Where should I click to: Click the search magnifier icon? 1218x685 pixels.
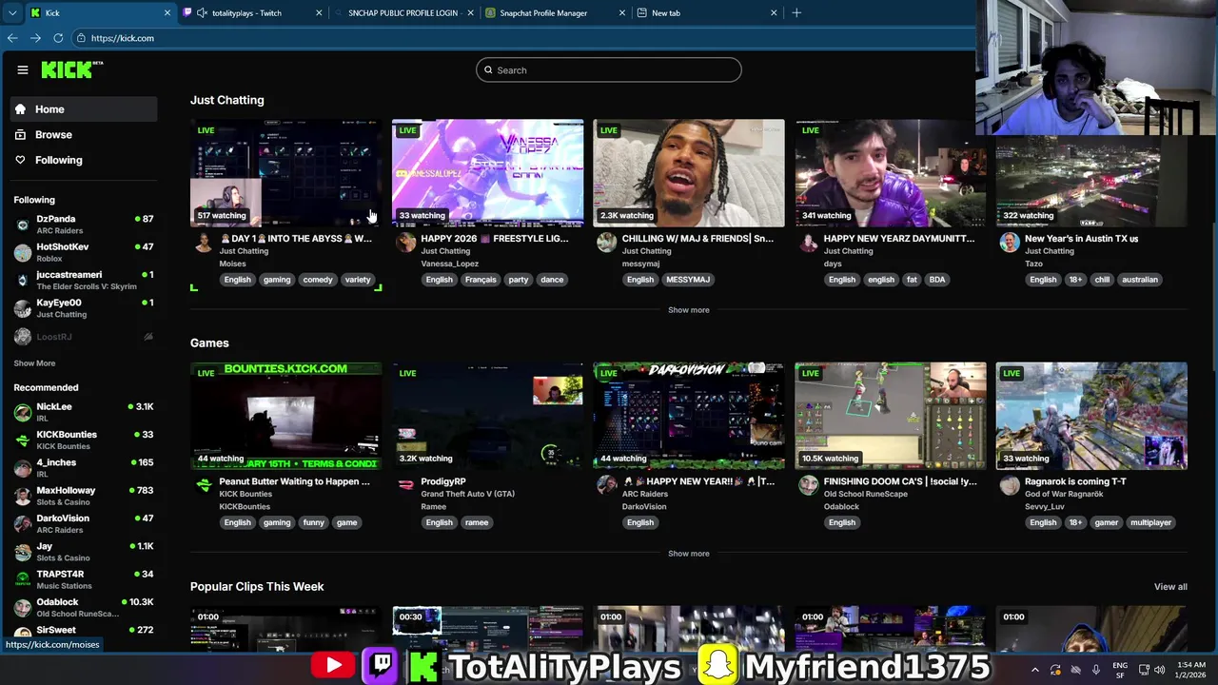(x=488, y=69)
